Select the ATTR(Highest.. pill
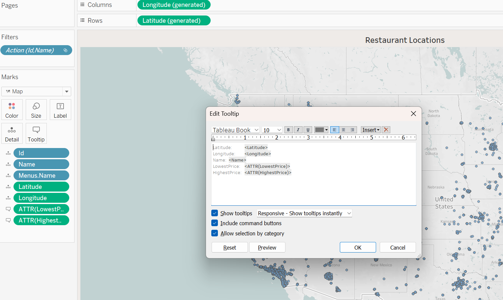 point(41,221)
